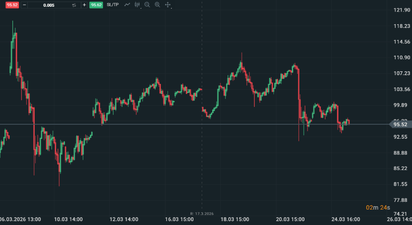
Task: Increase lot size with plus button
Action: (84, 5)
